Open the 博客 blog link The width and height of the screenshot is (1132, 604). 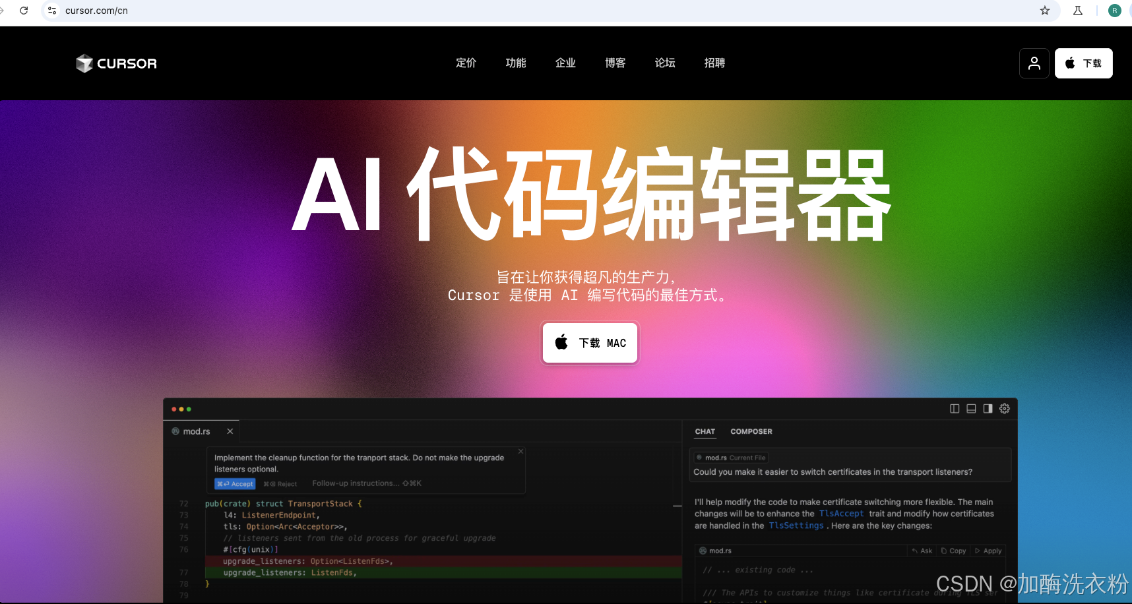point(615,63)
